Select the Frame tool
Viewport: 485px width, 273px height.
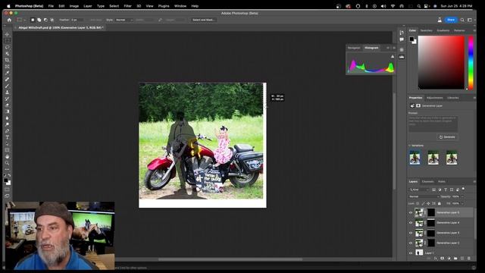(7, 67)
